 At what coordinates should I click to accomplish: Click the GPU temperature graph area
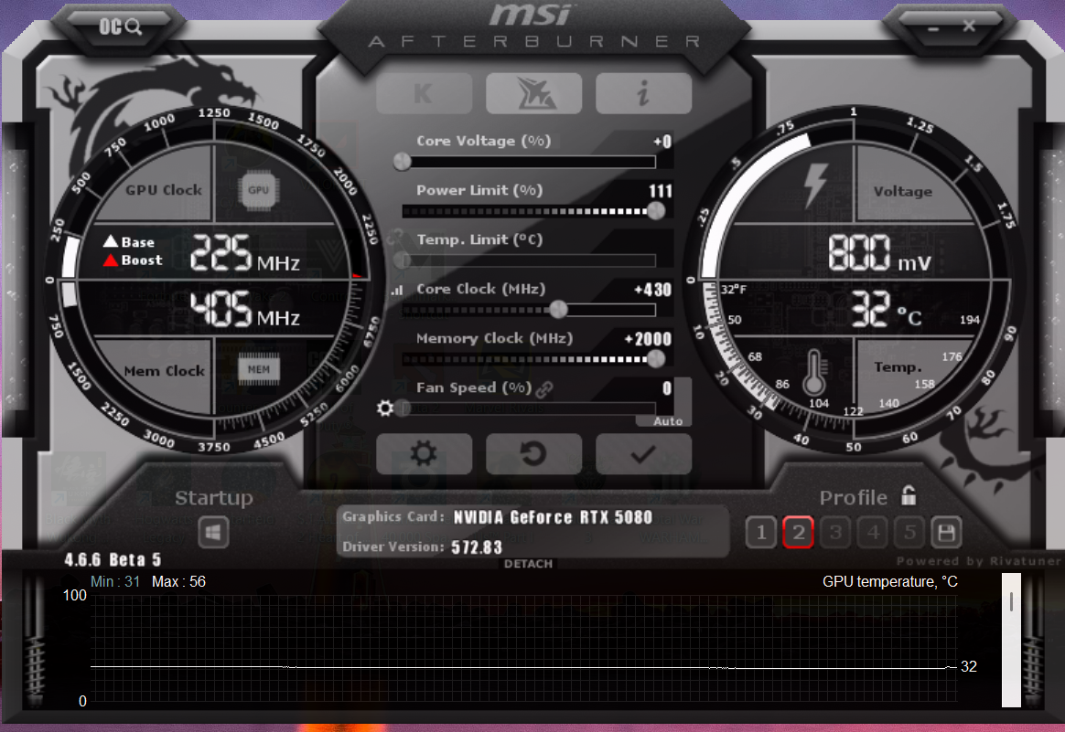[523, 649]
